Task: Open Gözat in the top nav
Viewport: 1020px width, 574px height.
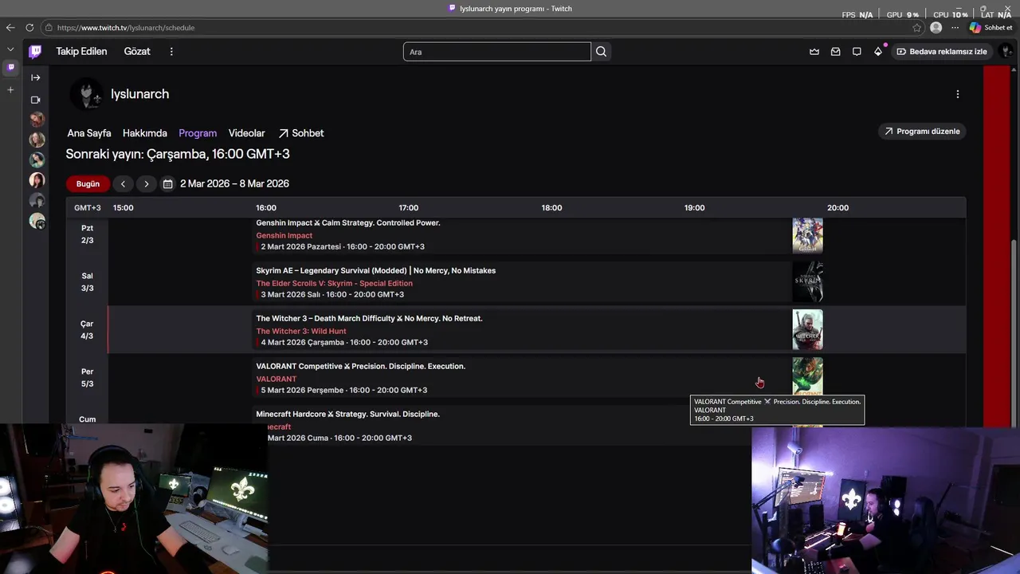Action: [x=137, y=52]
